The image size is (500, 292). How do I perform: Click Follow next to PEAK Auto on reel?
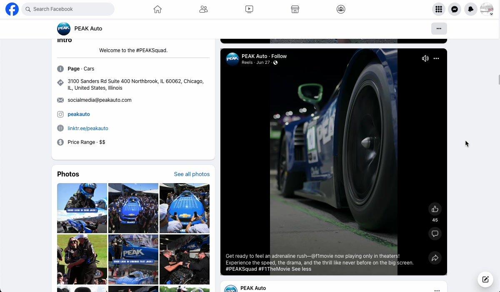pyautogui.click(x=279, y=56)
